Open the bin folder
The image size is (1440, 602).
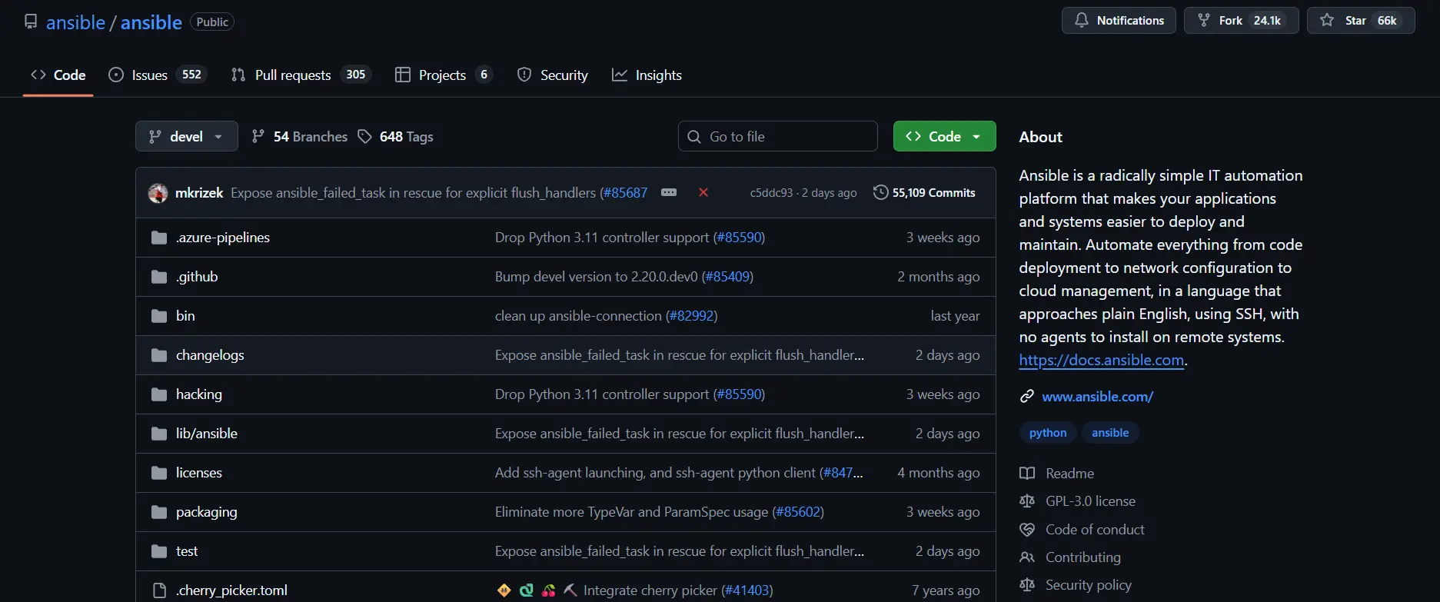click(x=185, y=316)
